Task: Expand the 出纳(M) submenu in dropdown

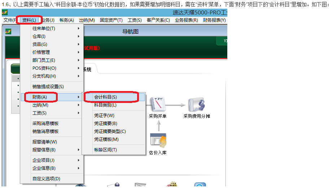Action: 52,105
